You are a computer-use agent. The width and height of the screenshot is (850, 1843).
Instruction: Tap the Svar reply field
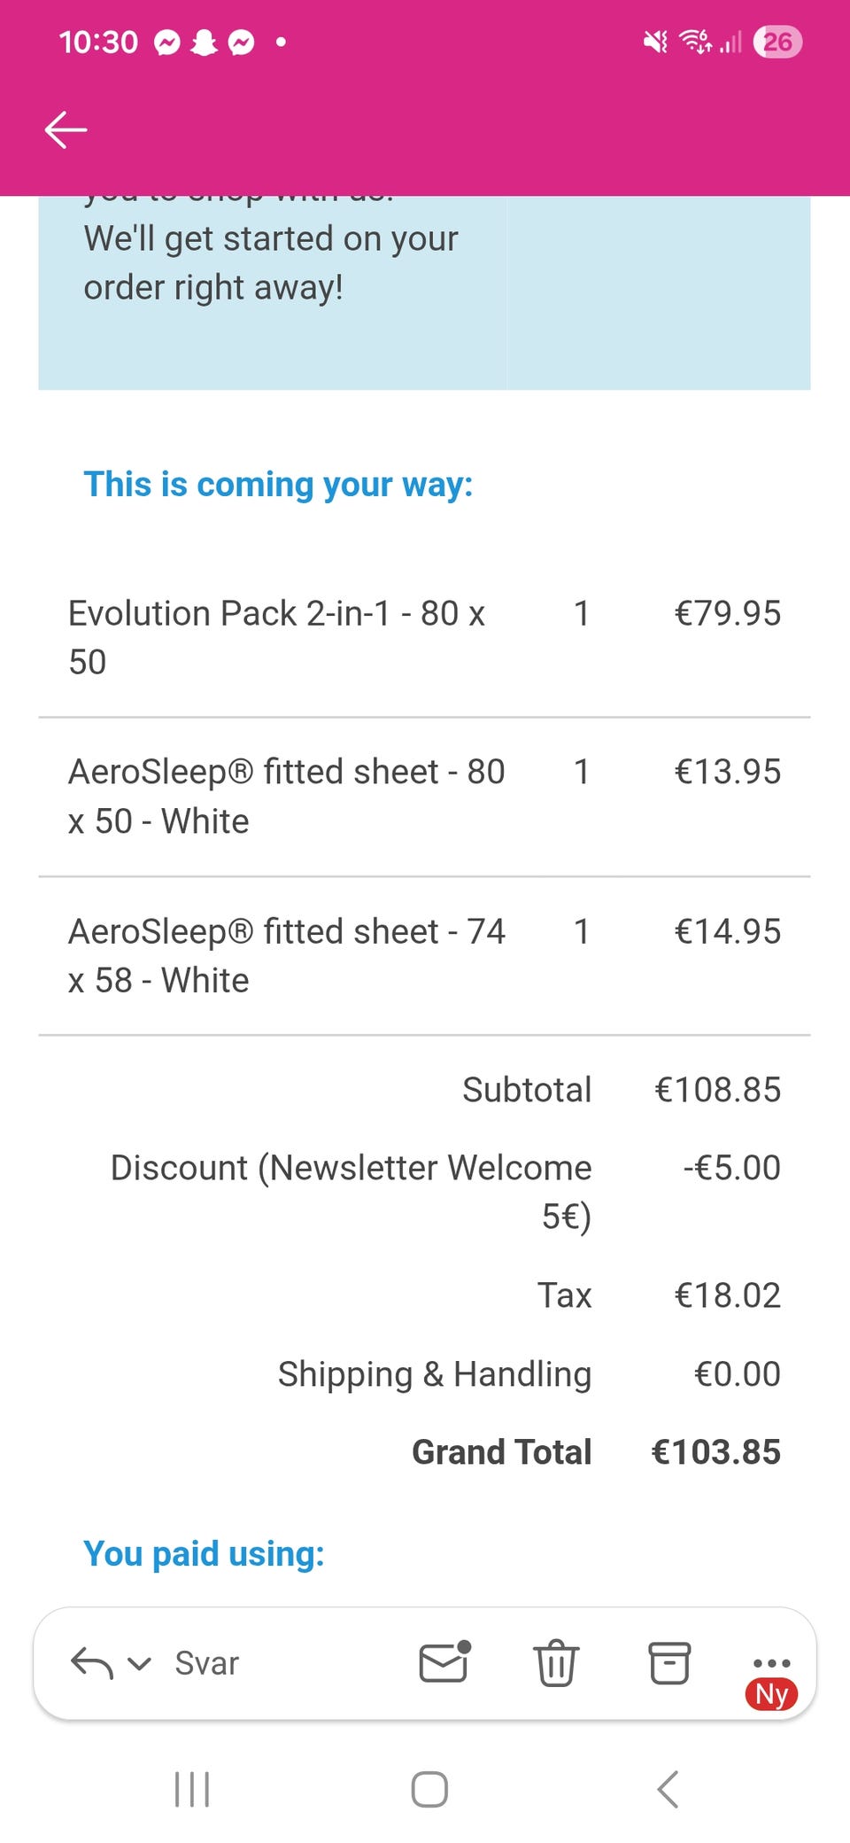[x=207, y=1663]
